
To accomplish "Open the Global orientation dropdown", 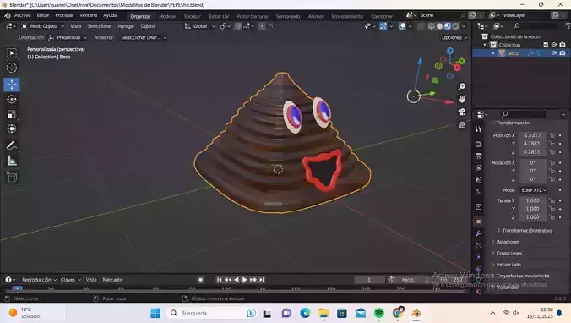I will 199,26.
